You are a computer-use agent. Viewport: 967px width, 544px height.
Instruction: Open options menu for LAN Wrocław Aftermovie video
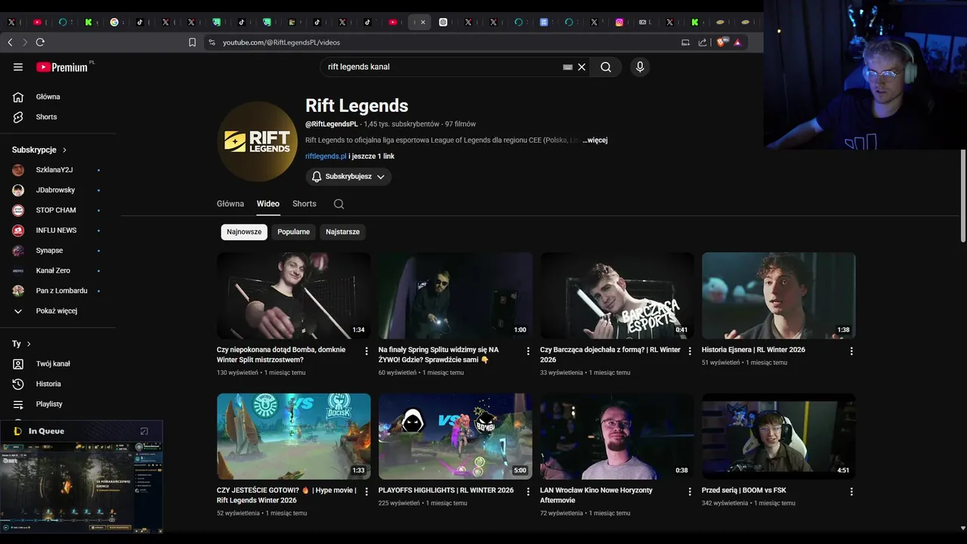pos(690,492)
